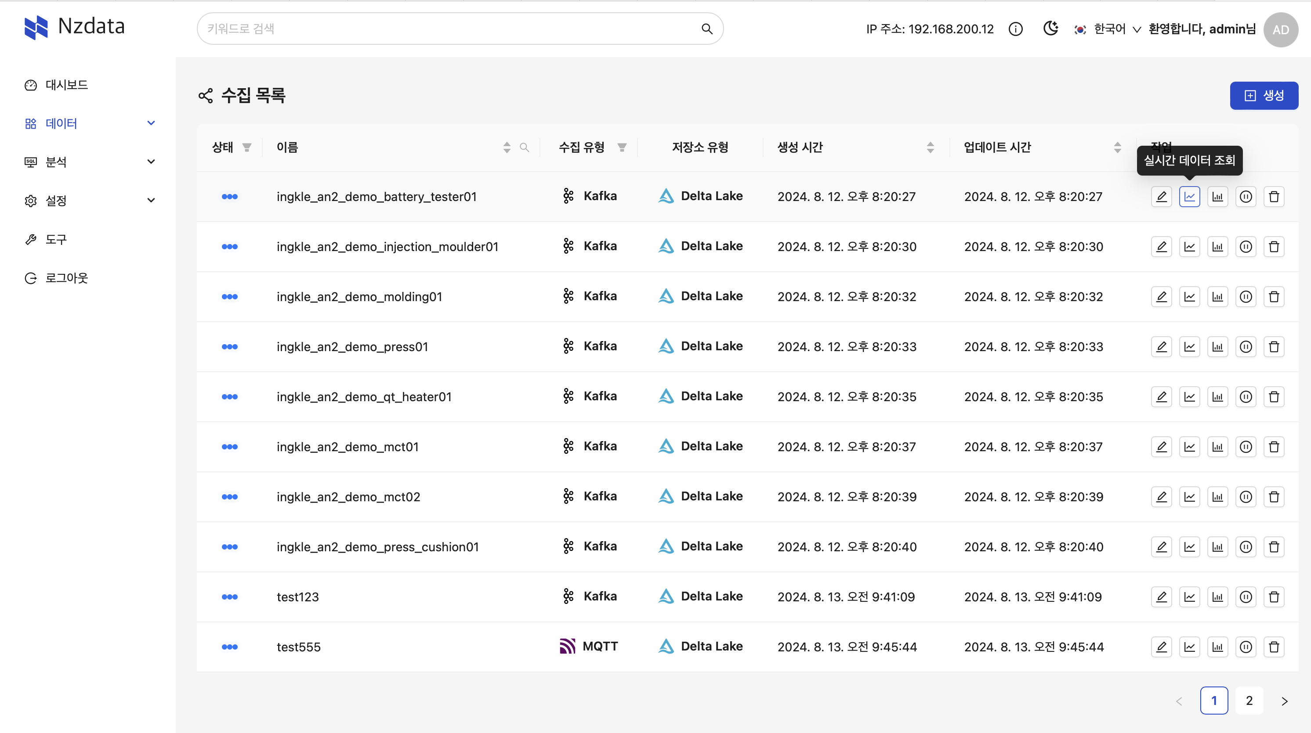Click 로그아웃 in the sidebar

tap(56, 278)
